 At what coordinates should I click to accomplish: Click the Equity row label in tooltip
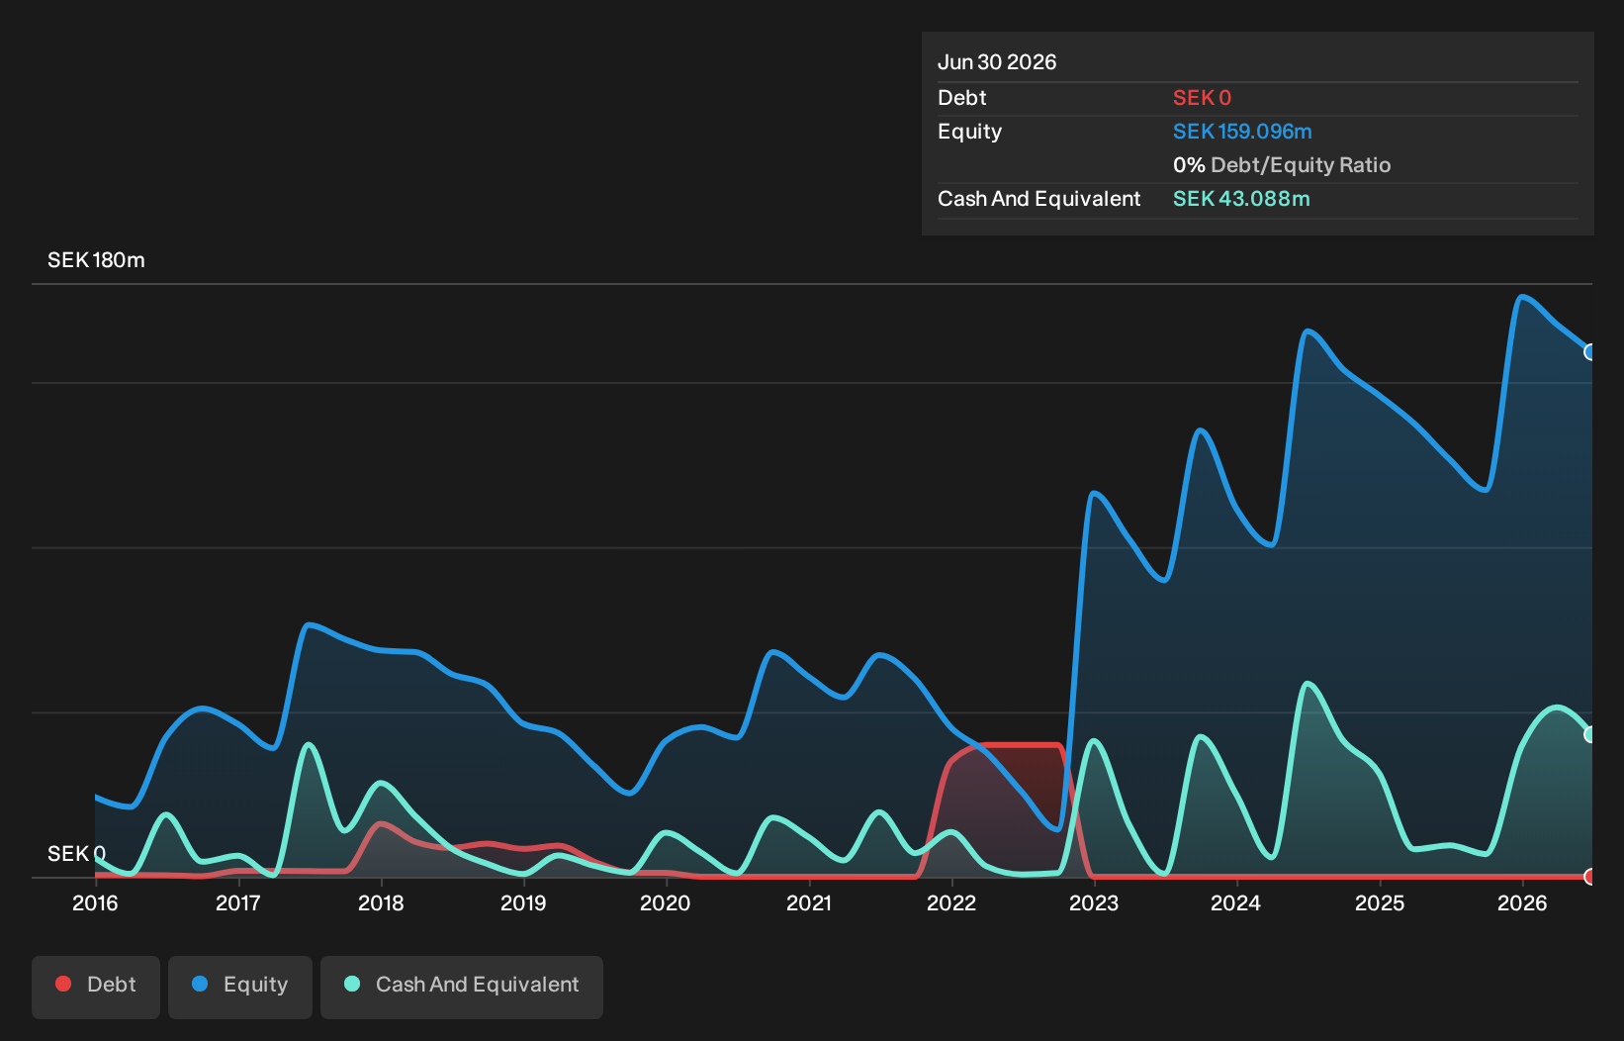coord(970,132)
